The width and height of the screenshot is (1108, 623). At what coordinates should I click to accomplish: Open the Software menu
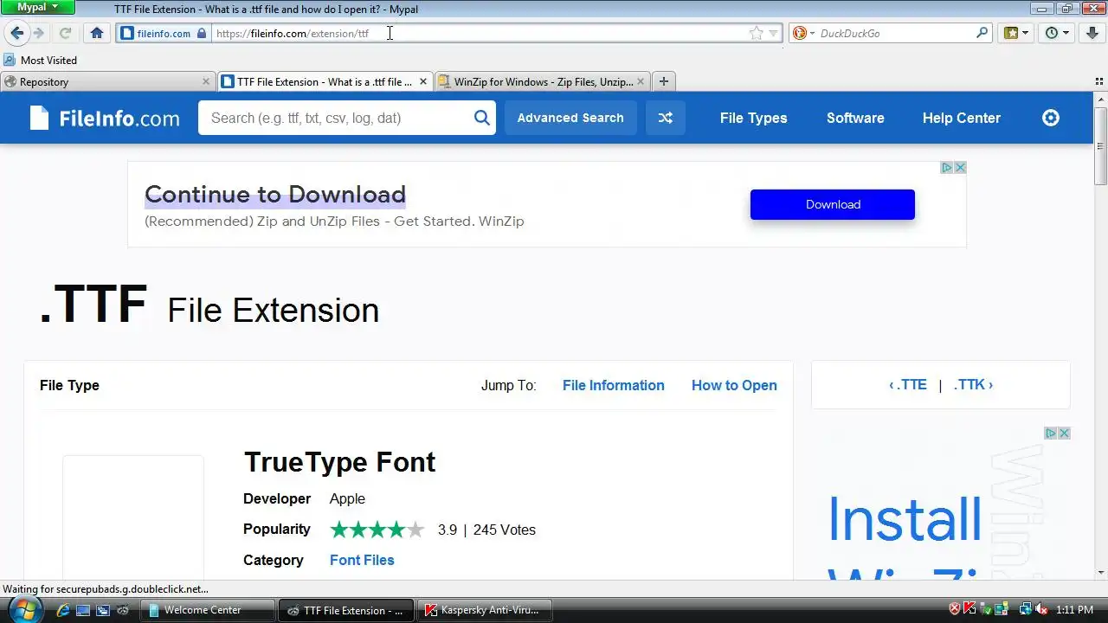[x=855, y=118]
